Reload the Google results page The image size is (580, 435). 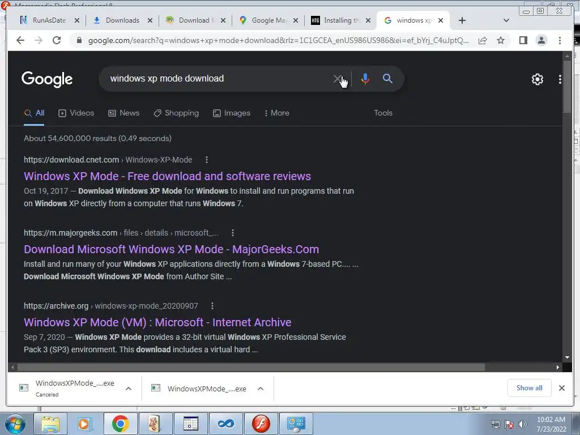click(57, 40)
